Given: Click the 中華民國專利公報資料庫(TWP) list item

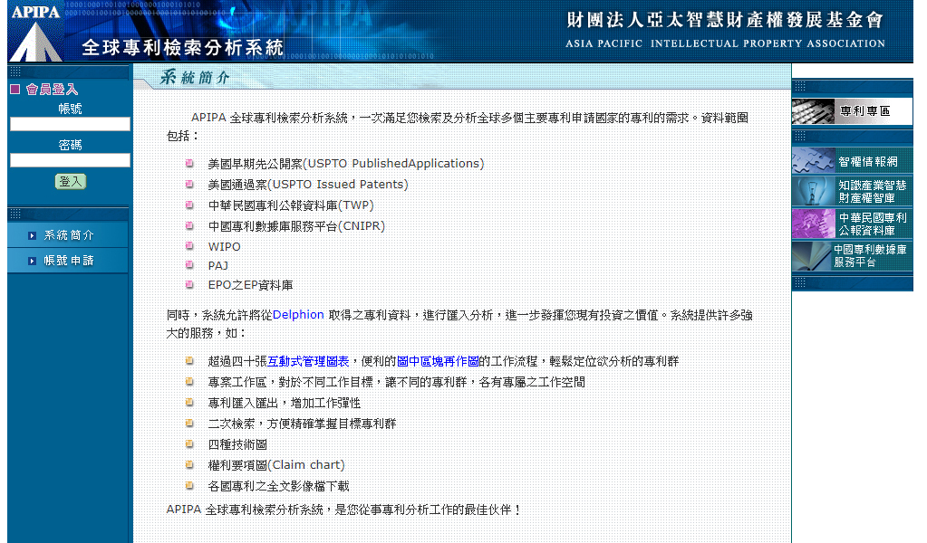Looking at the screenshot, I should [291, 205].
